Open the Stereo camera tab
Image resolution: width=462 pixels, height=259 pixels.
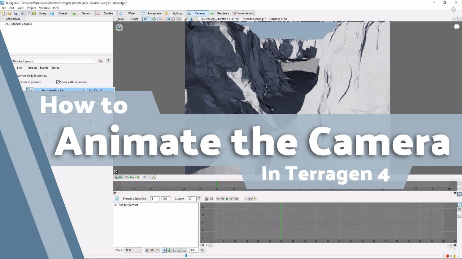click(55, 68)
